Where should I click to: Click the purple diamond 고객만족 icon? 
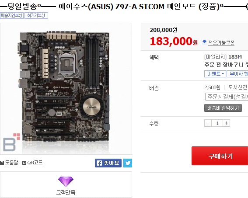[x=66, y=181]
